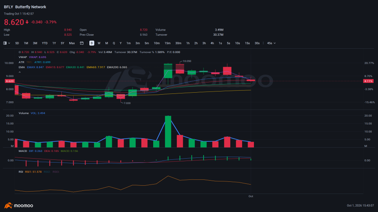Select the daily D interval
This screenshot has width=378, height=212.
[x=92, y=43]
